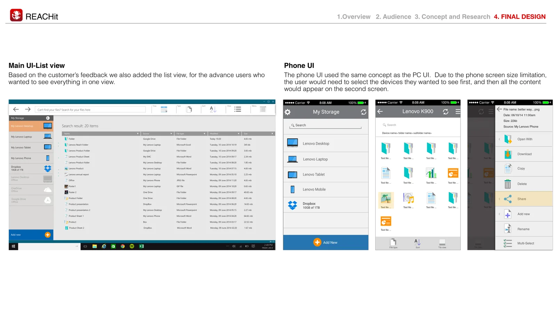Open Excel on the Windows taskbar
Screen dimensions: 556x313
pyautogui.click(x=141, y=246)
